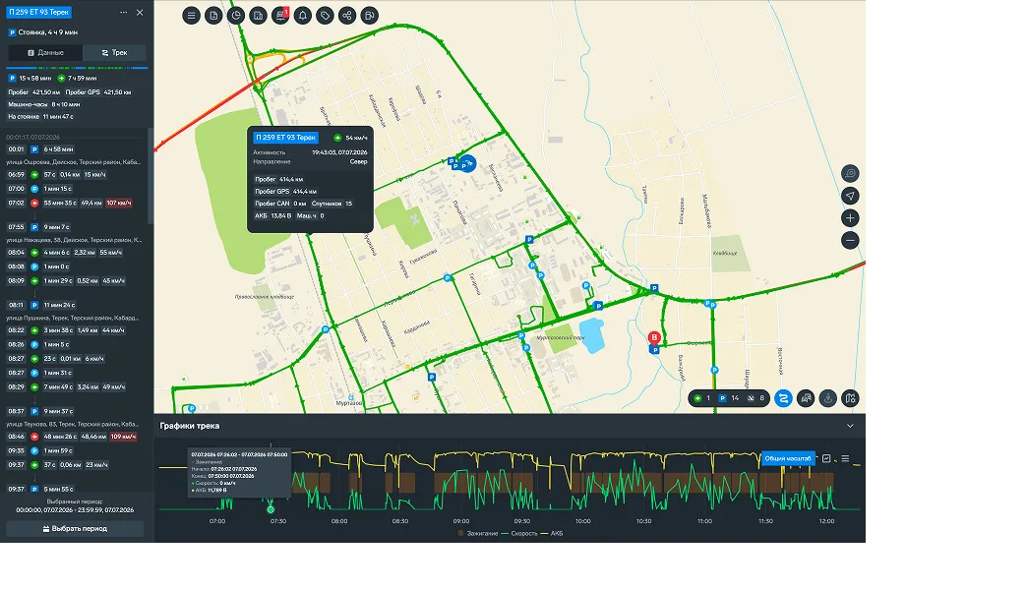Select the 08:46 trip row with 109 км/ч
The height and width of the screenshot is (590, 1026).
[73, 437]
